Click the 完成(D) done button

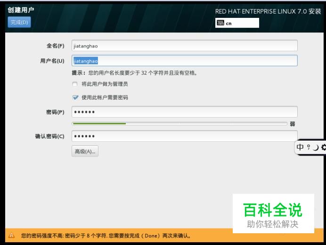pos(19,22)
